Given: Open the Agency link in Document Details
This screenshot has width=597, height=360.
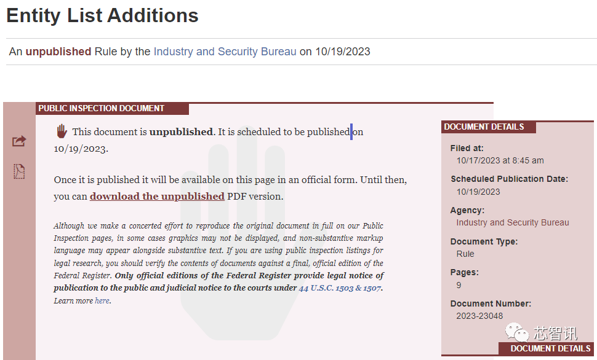Looking at the screenshot, I should tap(513, 222).
